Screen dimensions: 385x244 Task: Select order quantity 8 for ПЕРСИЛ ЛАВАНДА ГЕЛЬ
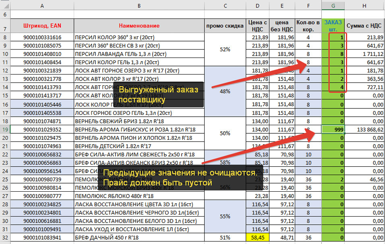pos(333,54)
